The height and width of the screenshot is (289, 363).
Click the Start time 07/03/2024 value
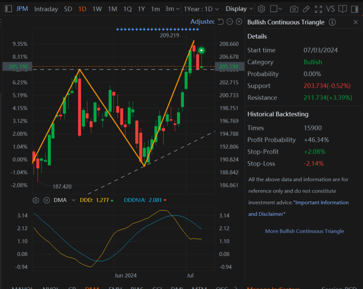point(321,50)
